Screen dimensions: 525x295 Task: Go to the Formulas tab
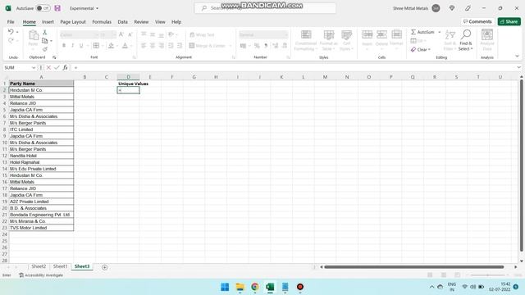(102, 22)
